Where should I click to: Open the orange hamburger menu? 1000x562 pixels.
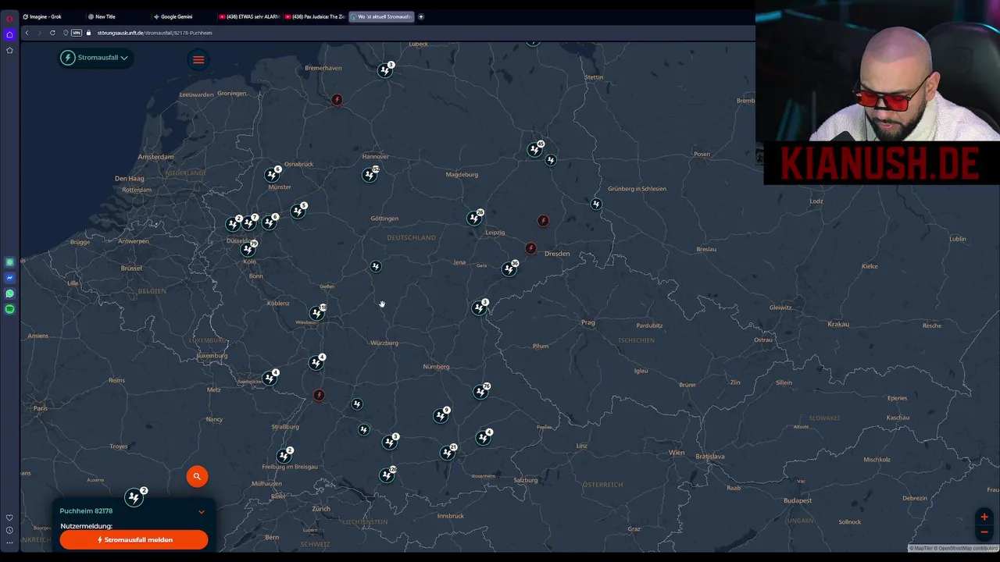click(198, 60)
